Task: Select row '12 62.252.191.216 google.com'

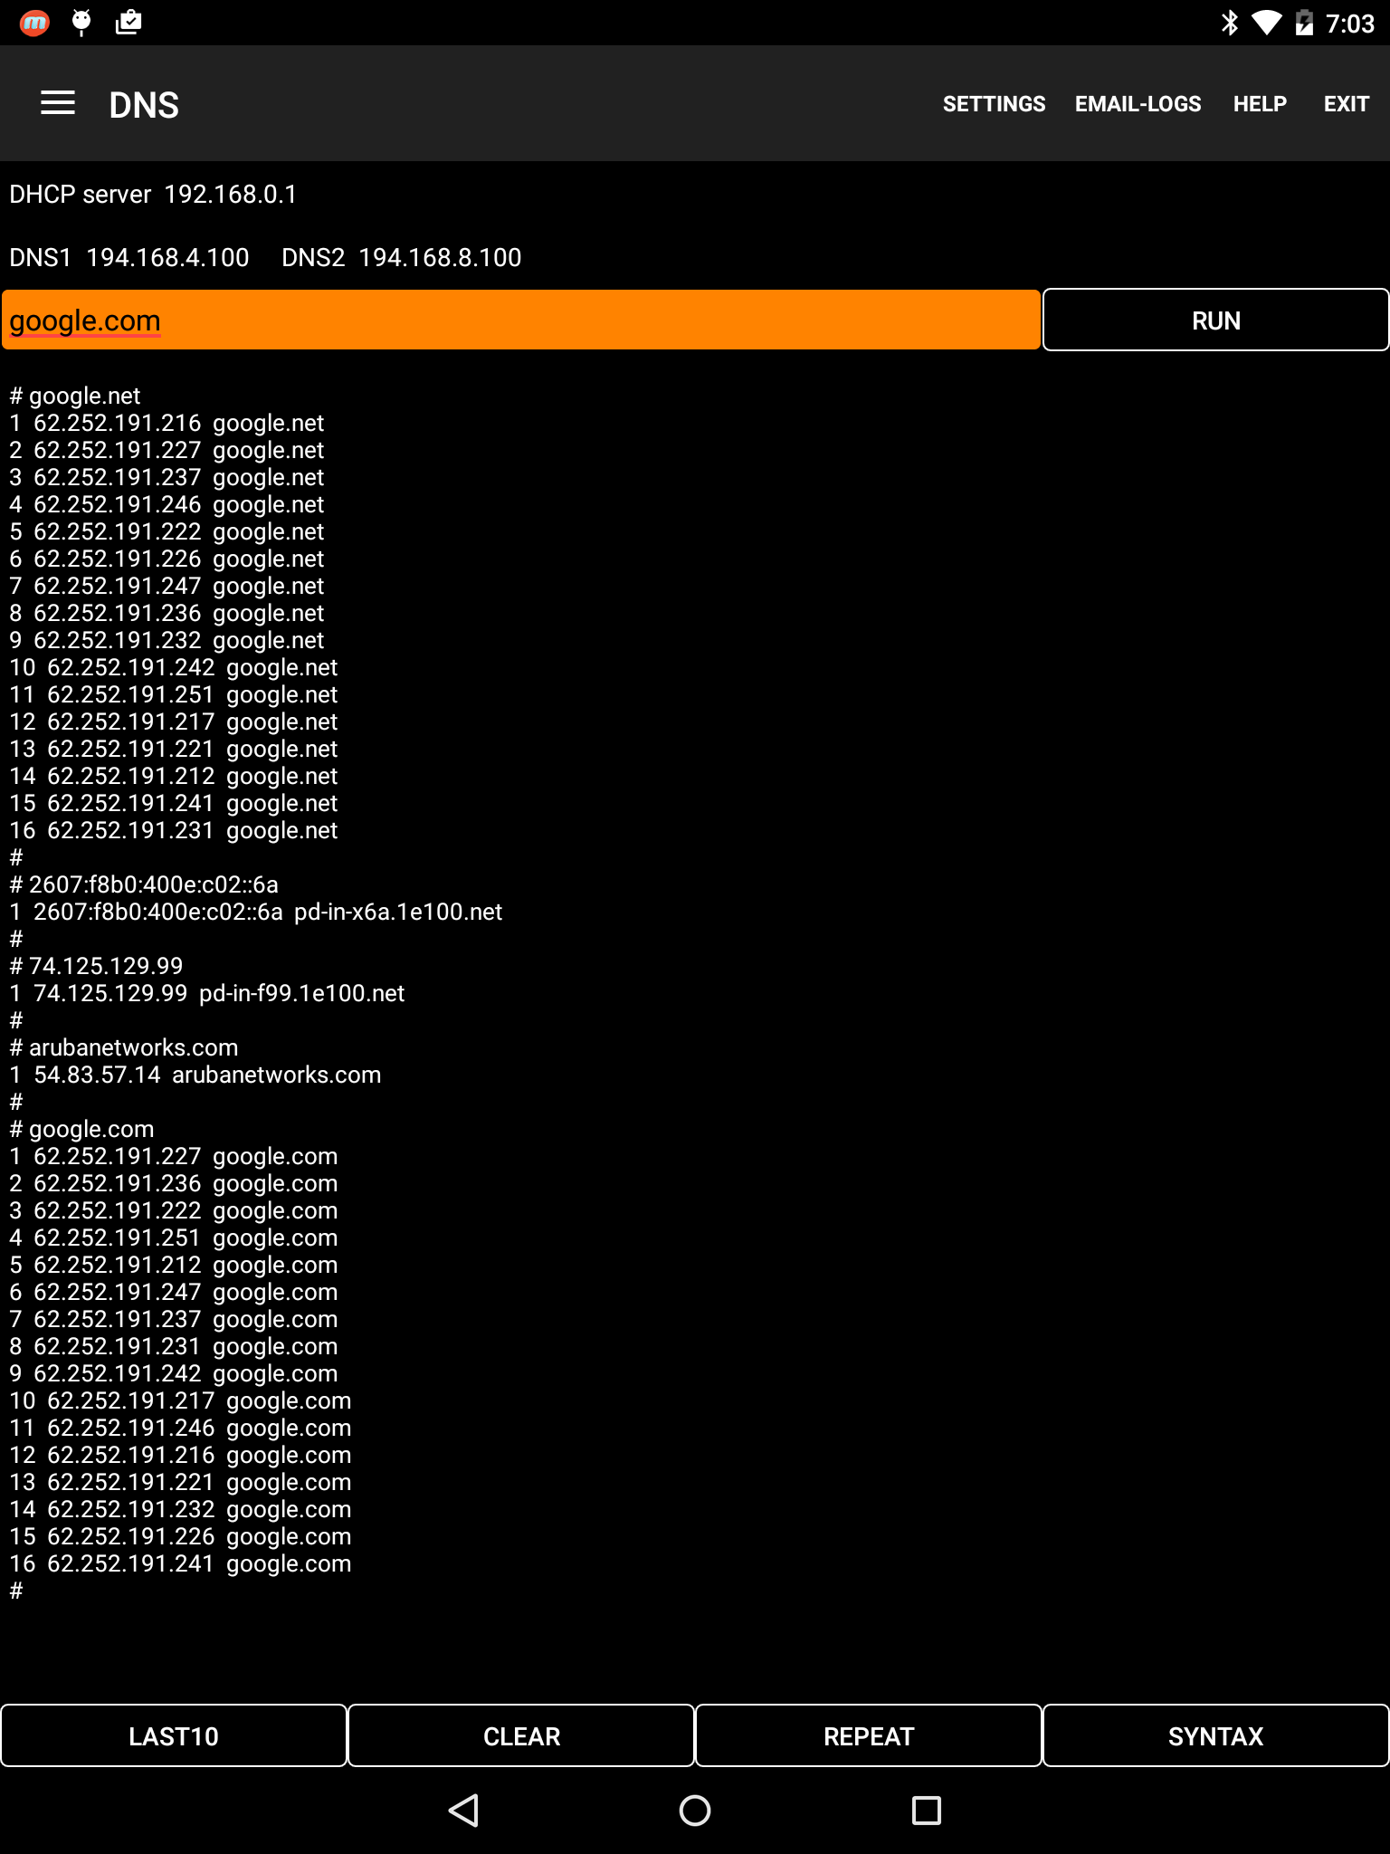Action: click(x=180, y=1455)
